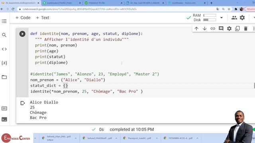Click the address bar URL

(x=80, y=9)
